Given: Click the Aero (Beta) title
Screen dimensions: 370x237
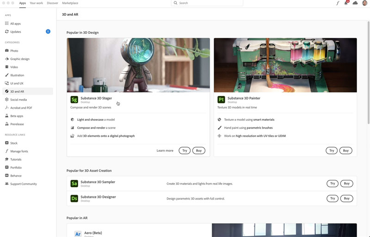Looking at the screenshot, I should coord(93,233).
